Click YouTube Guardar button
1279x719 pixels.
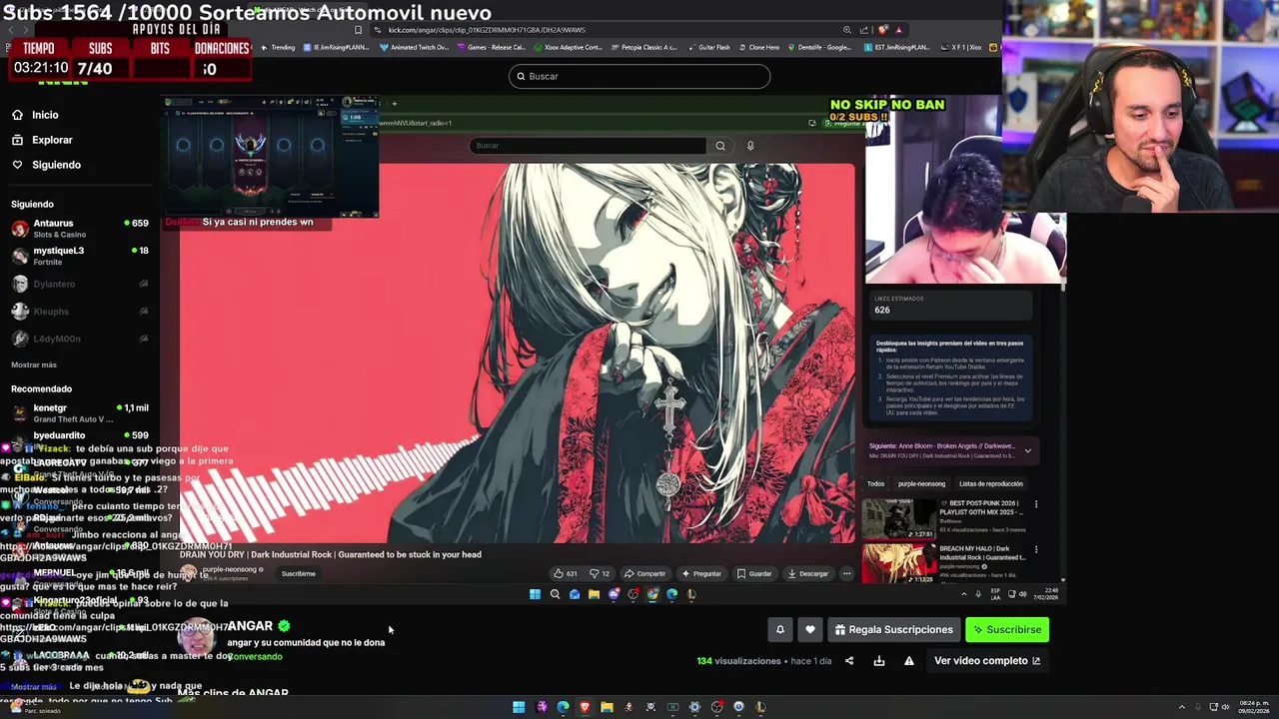point(754,573)
